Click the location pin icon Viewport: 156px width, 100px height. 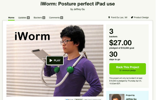point(109,17)
